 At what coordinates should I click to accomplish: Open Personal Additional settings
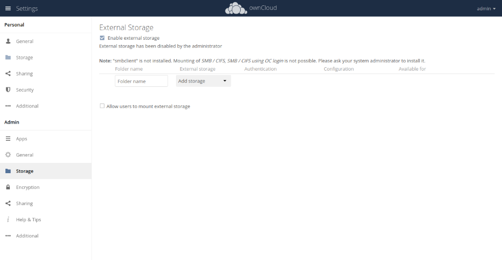(27, 106)
